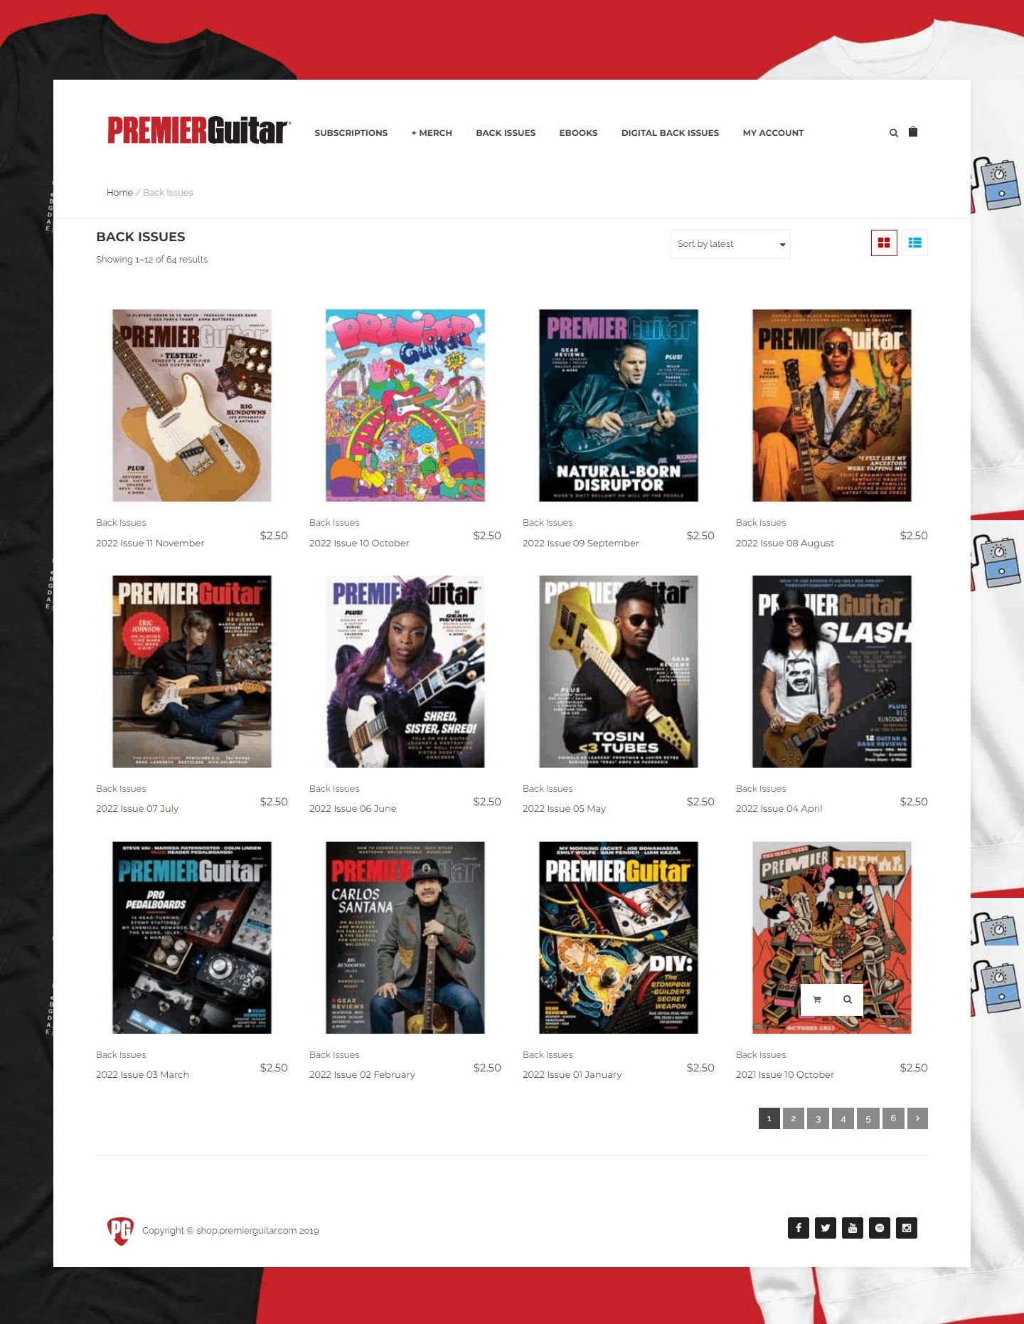This screenshot has width=1024, height=1324.
Task: Switch to grid view layout
Action: 884,243
